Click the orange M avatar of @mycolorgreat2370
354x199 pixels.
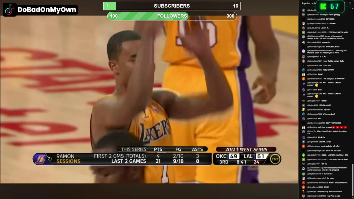coord(303,187)
